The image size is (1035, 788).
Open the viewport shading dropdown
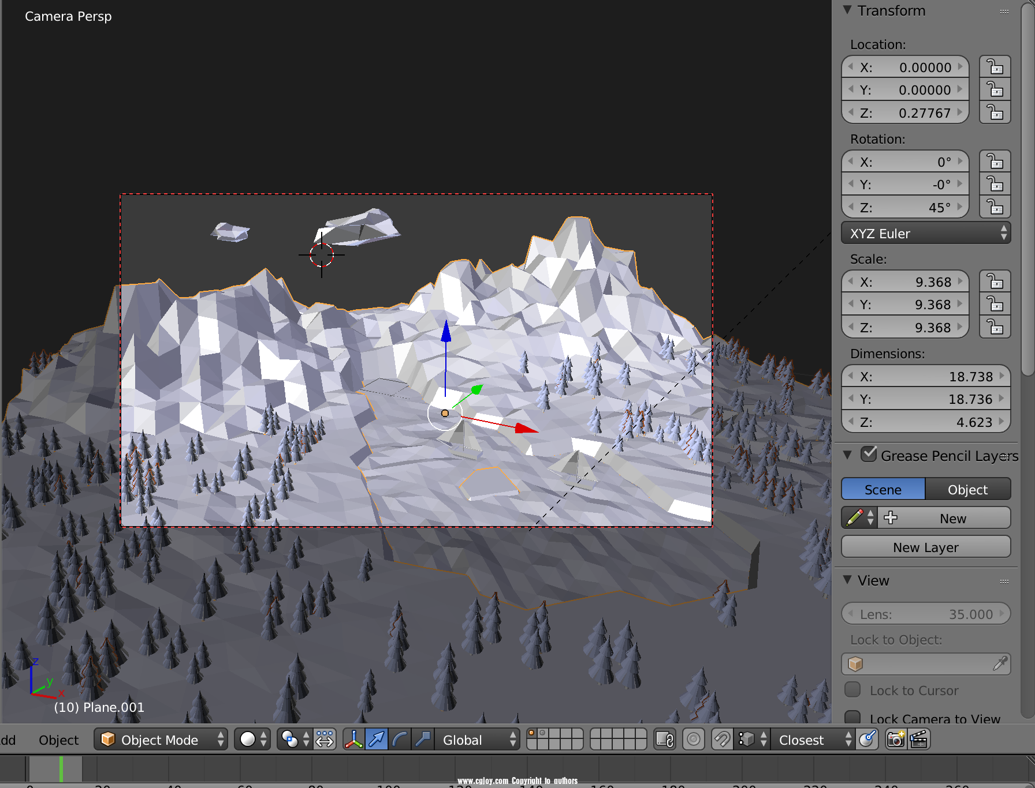pyautogui.click(x=252, y=740)
